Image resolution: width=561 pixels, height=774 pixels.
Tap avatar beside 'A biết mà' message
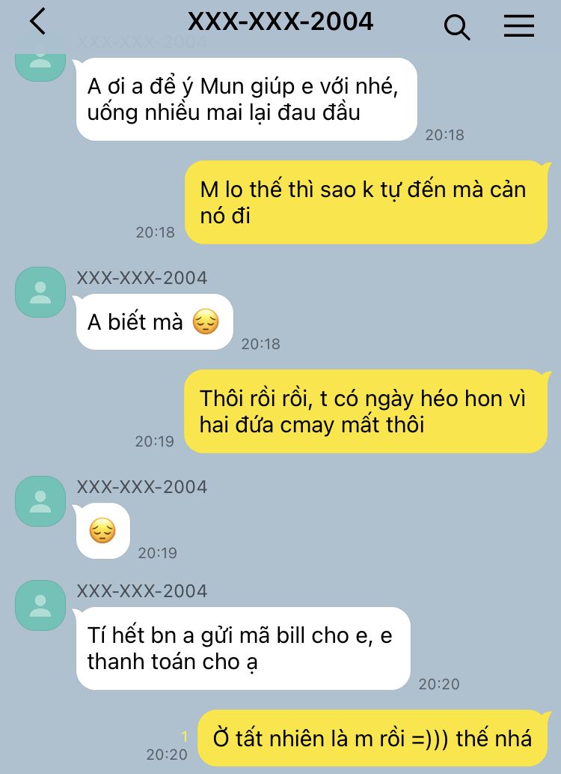point(40,292)
